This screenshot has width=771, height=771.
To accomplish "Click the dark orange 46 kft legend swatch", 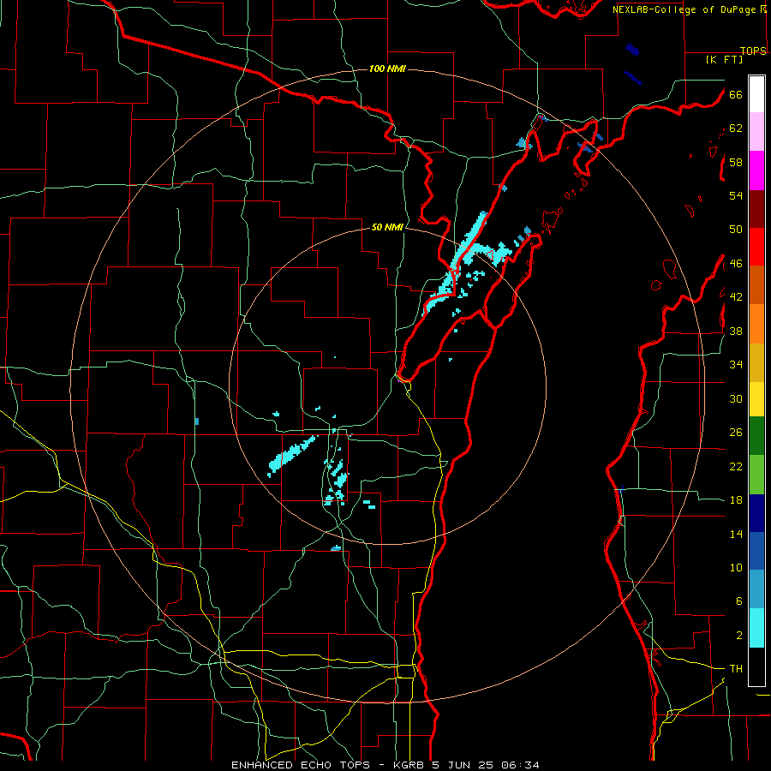I will [756, 284].
